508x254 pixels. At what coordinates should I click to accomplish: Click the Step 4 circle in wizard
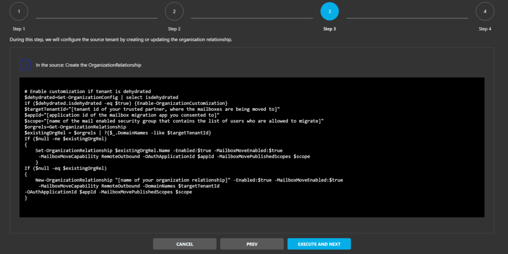pyautogui.click(x=485, y=11)
